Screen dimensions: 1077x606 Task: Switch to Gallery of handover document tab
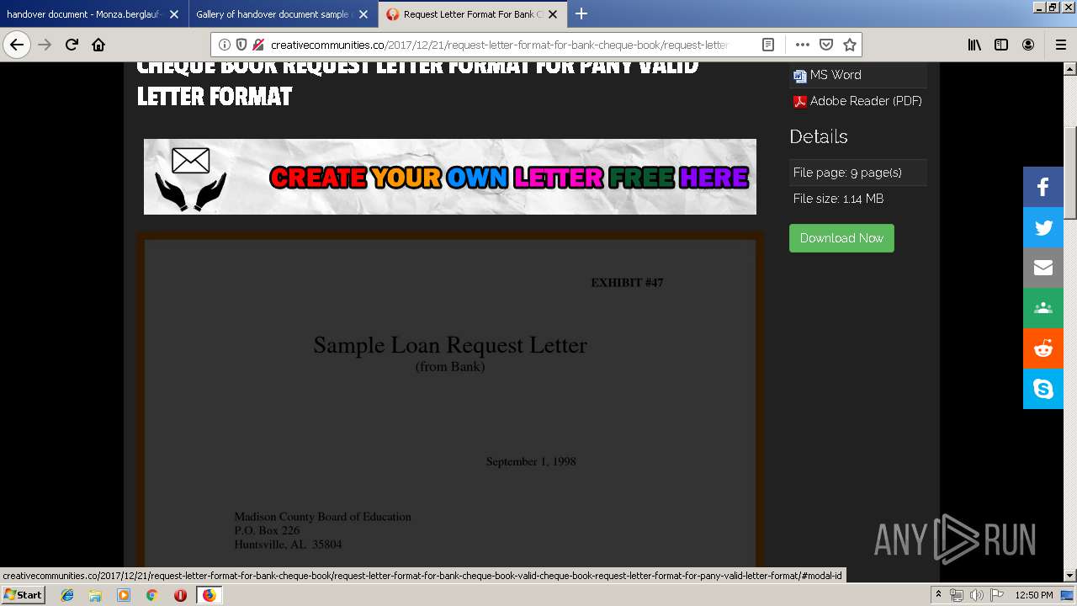point(272,14)
